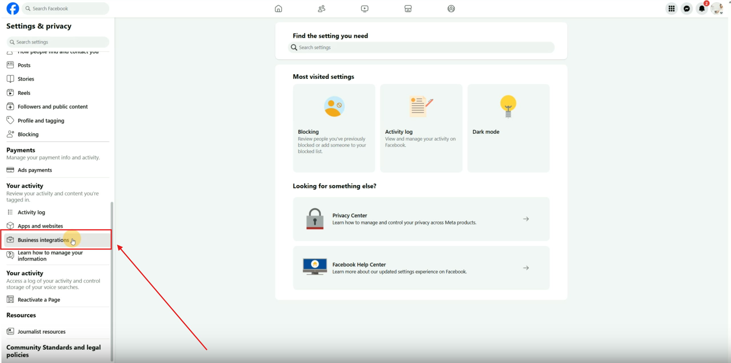The image size is (731, 363).
Task: Click the Posts sidebar icon
Action: pyautogui.click(x=10, y=65)
